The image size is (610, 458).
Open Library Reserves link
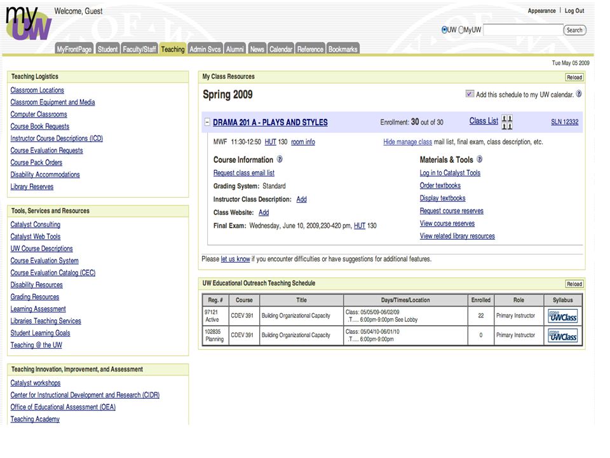[32, 186]
